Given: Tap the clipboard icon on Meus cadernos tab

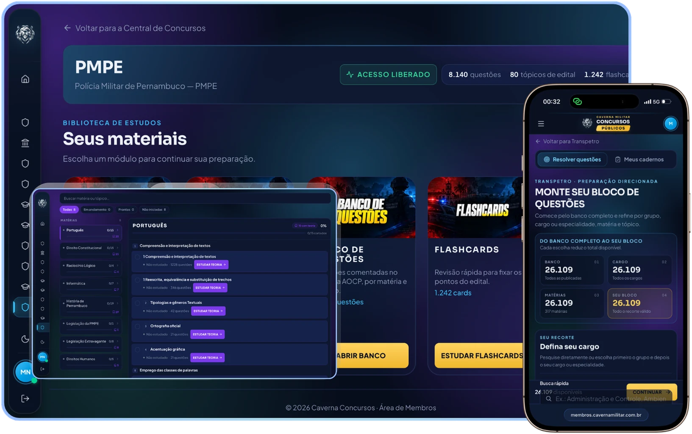Looking at the screenshot, I should pos(618,160).
